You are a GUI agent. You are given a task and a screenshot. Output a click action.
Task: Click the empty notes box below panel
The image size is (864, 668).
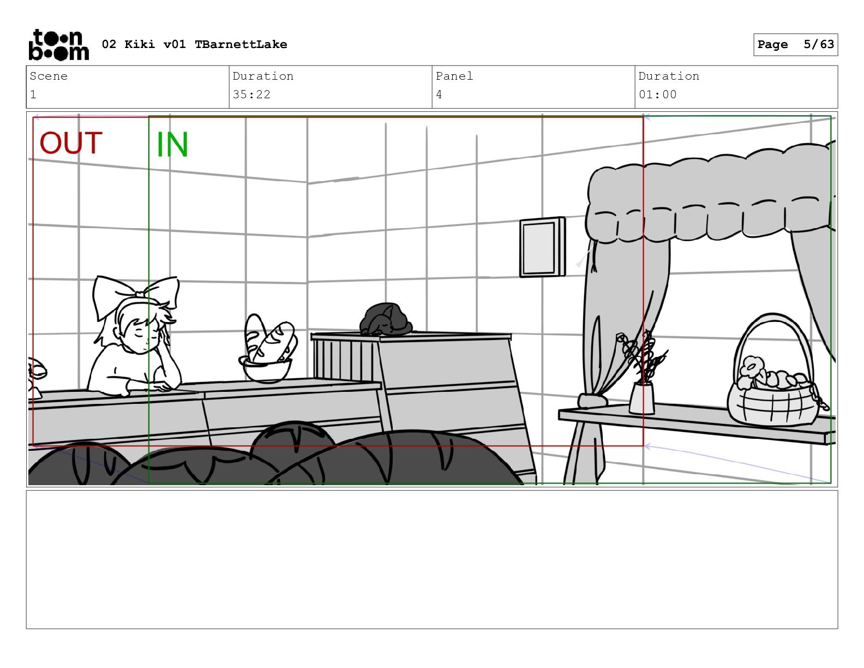coord(432,559)
